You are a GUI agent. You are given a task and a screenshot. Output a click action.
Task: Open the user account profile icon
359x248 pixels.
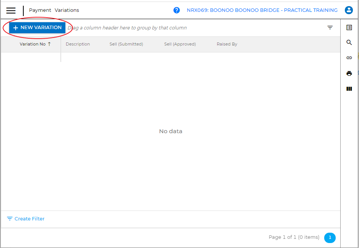tap(349, 10)
